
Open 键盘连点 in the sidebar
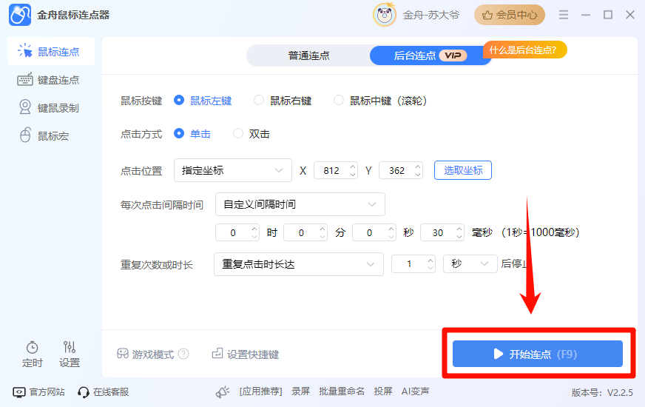[x=49, y=80]
